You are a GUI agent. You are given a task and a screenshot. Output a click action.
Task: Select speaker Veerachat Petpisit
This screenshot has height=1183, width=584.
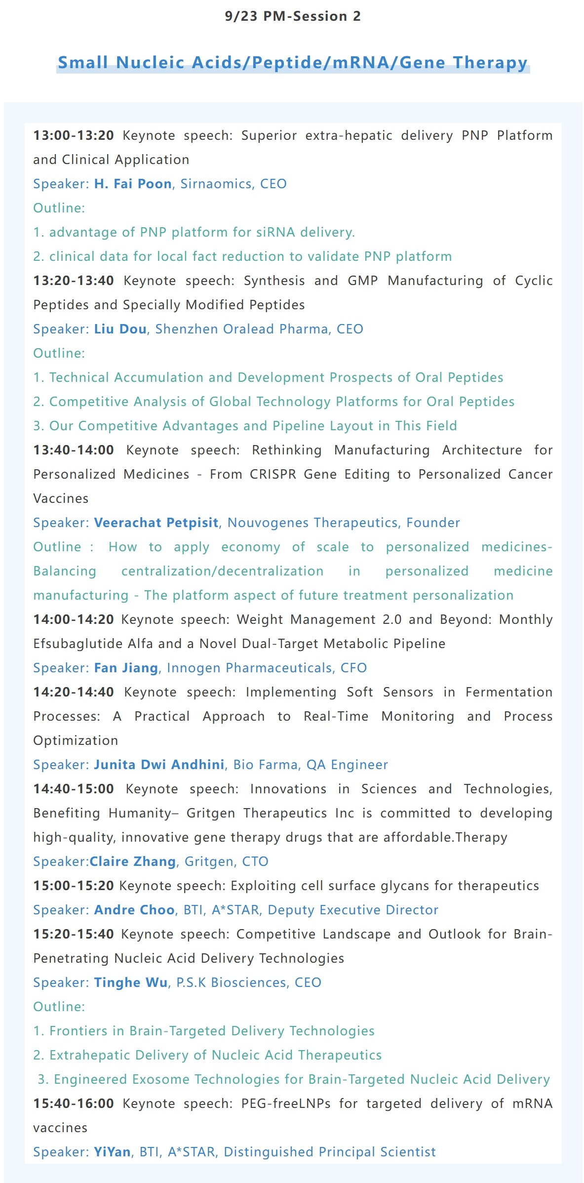tap(156, 523)
